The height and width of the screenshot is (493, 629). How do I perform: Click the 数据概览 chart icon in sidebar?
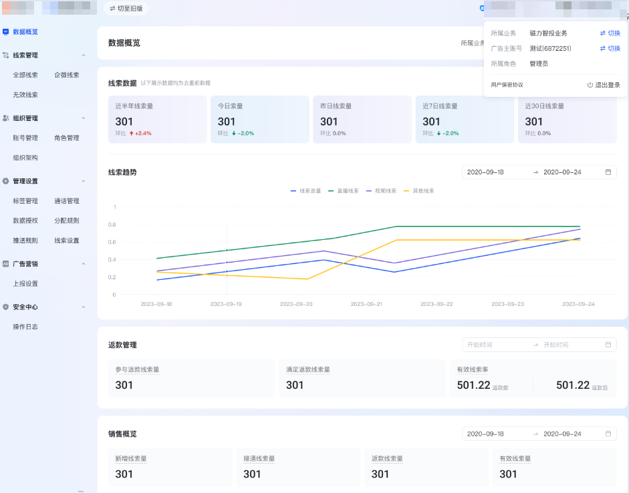(6, 31)
